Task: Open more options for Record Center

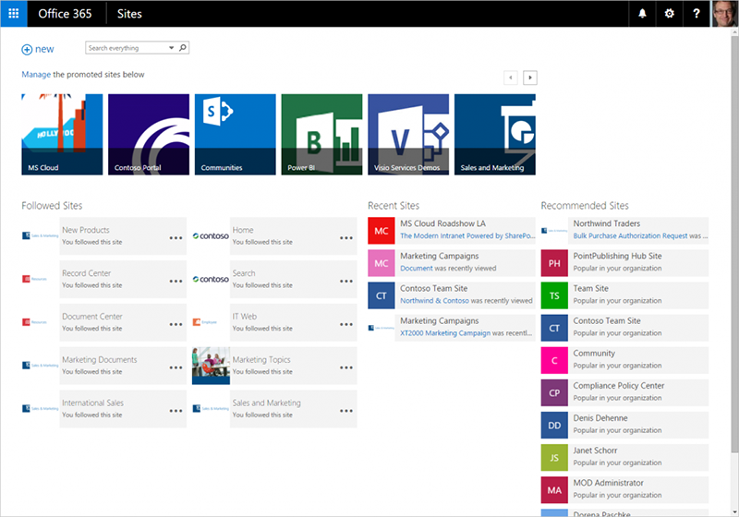Action: point(176,281)
